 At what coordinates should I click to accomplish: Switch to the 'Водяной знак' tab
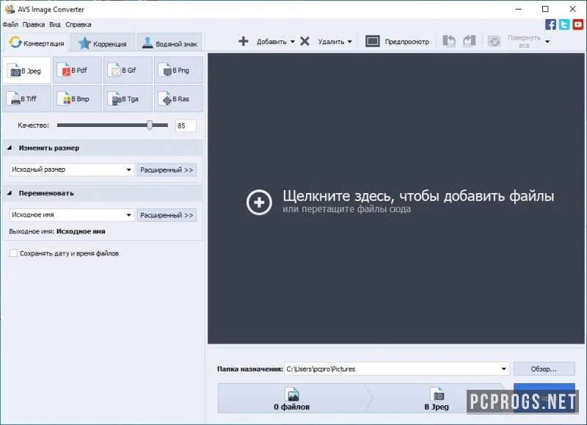pos(169,43)
